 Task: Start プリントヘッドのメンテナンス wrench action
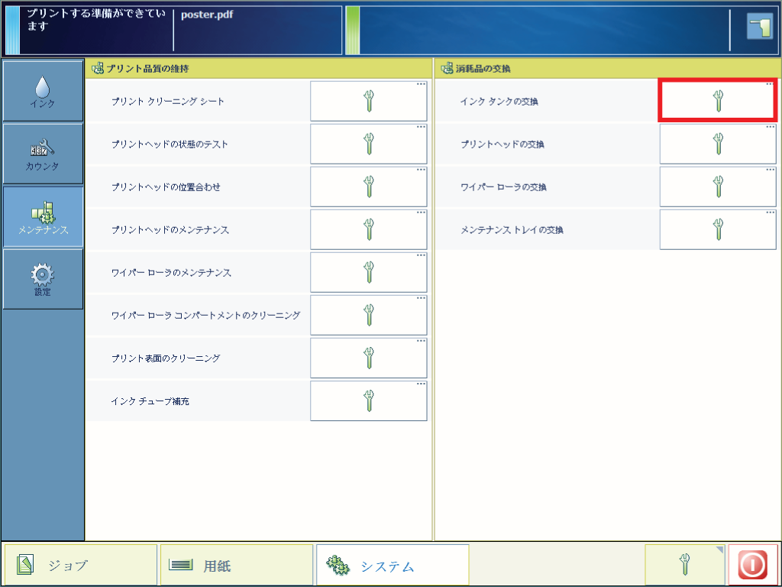pyautogui.click(x=369, y=229)
